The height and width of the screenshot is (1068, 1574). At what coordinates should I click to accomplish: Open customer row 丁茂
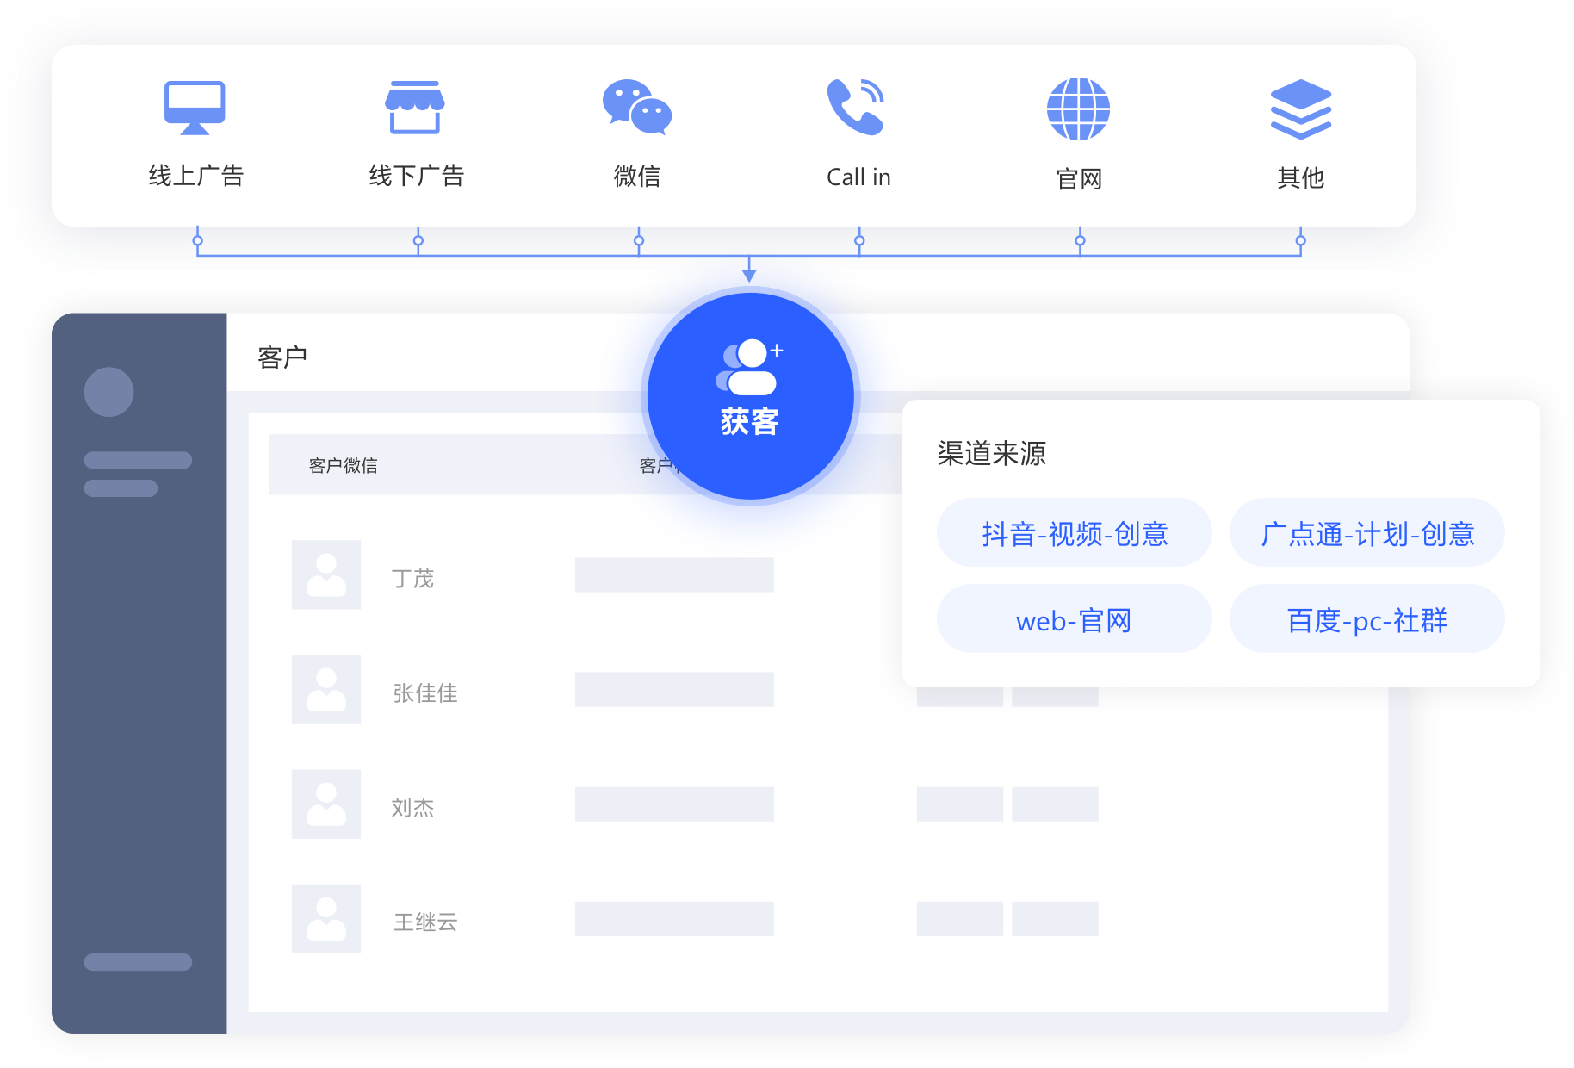coord(412,578)
